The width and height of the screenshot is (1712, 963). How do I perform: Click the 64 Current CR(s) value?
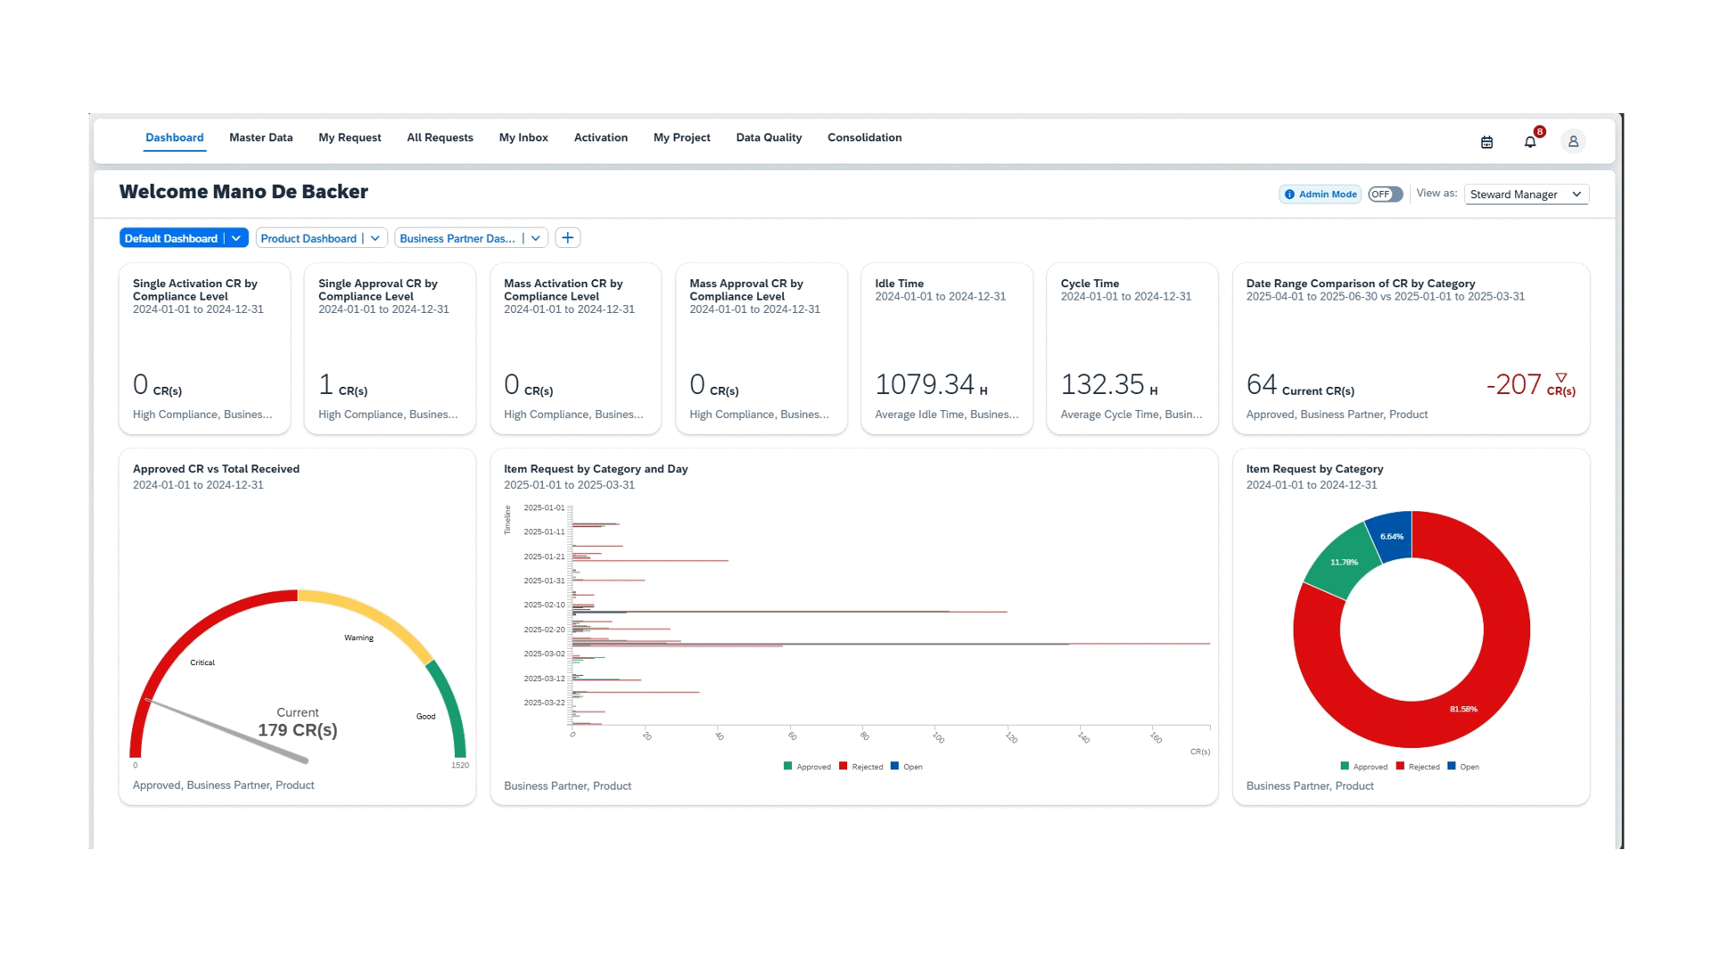[1300, 384]
